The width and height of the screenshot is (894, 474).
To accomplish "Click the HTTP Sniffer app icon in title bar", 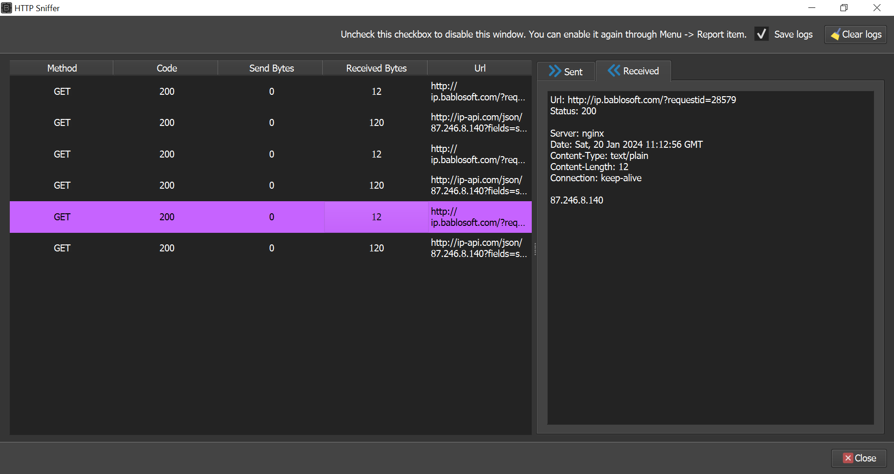I will coord(7,8).
